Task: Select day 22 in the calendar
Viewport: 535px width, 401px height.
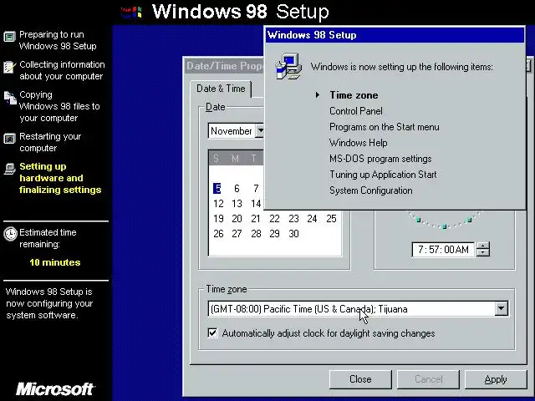Action: (x=274, y=219)
